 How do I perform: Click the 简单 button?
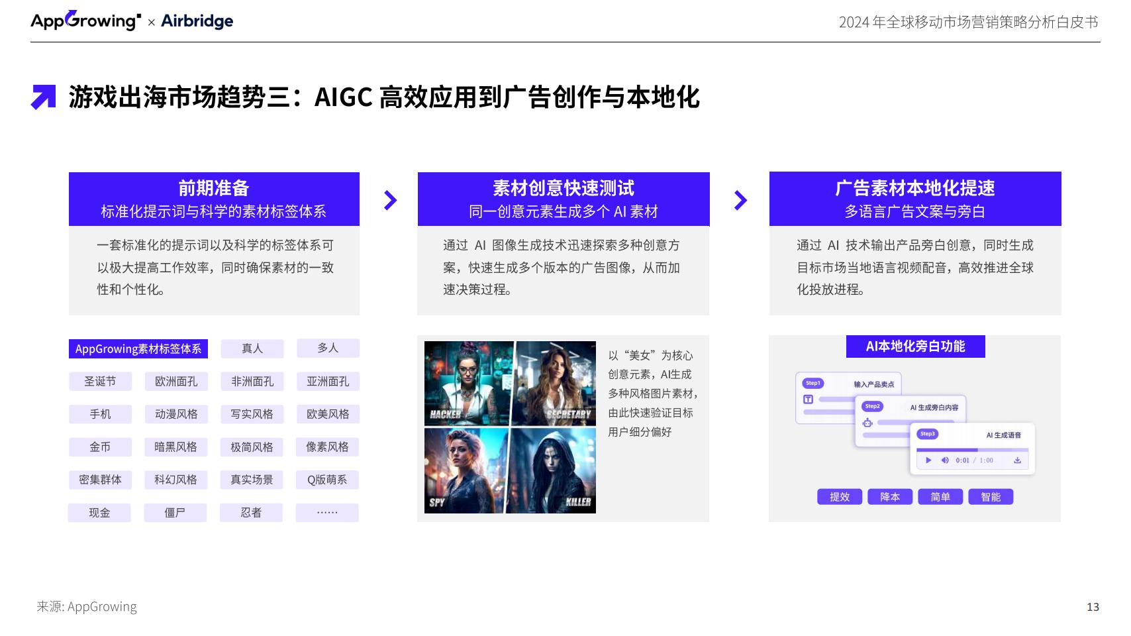[940, 497]
